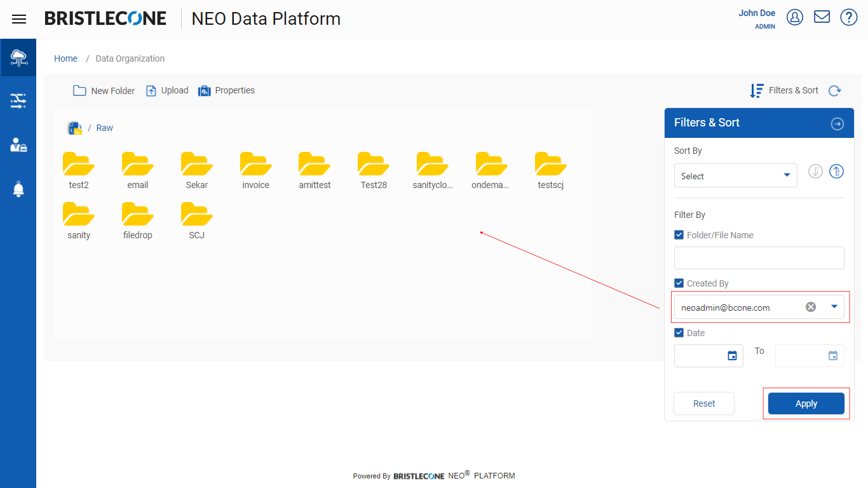Open the test2 folder
This screenshot has width=868, height=488.
79,171
